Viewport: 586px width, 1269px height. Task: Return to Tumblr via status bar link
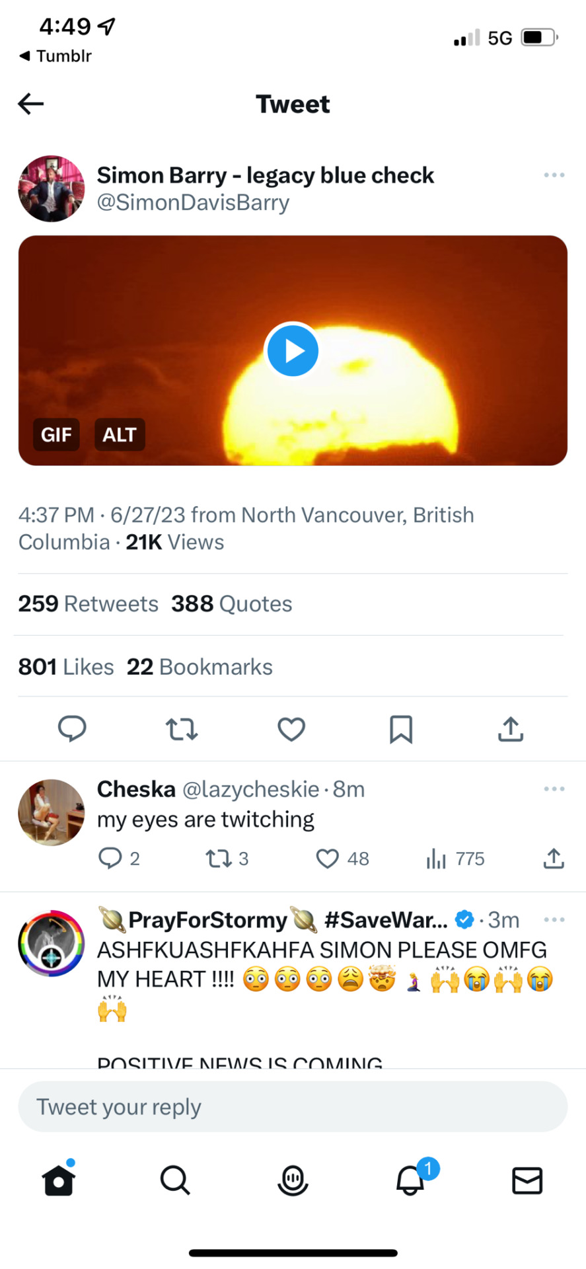[x=55, y=56]
